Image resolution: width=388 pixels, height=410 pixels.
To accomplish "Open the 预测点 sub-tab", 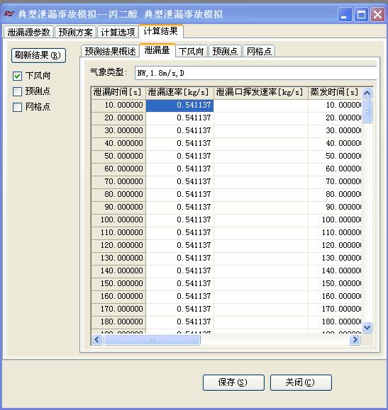I will point(225,51).
